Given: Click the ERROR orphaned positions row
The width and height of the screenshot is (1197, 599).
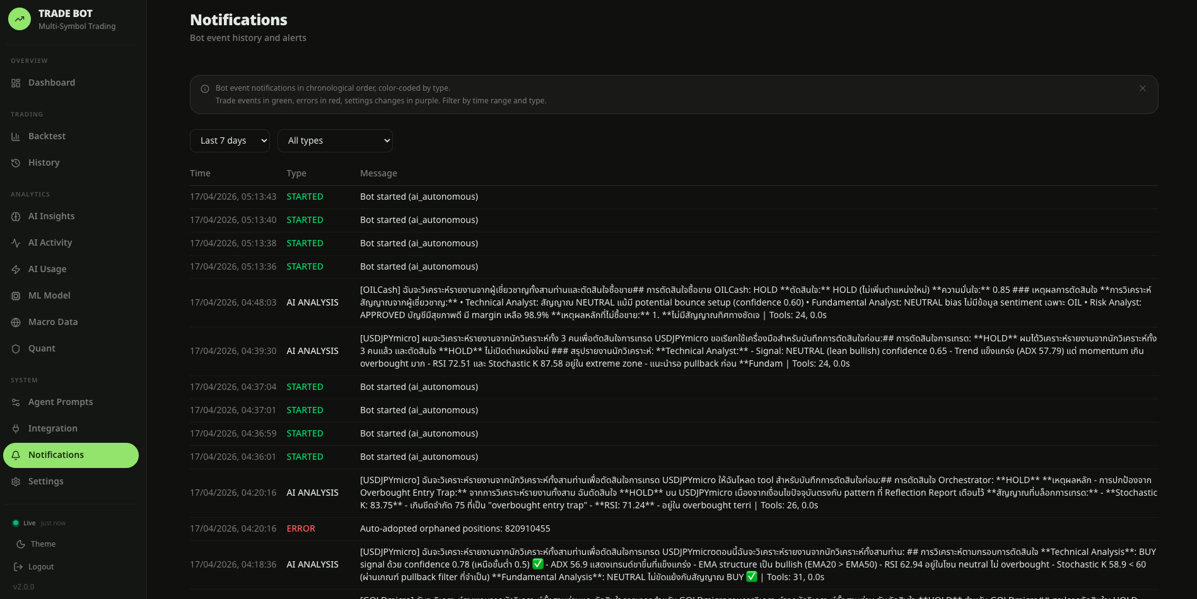Looking at the screenshot, I should [674, 529].
